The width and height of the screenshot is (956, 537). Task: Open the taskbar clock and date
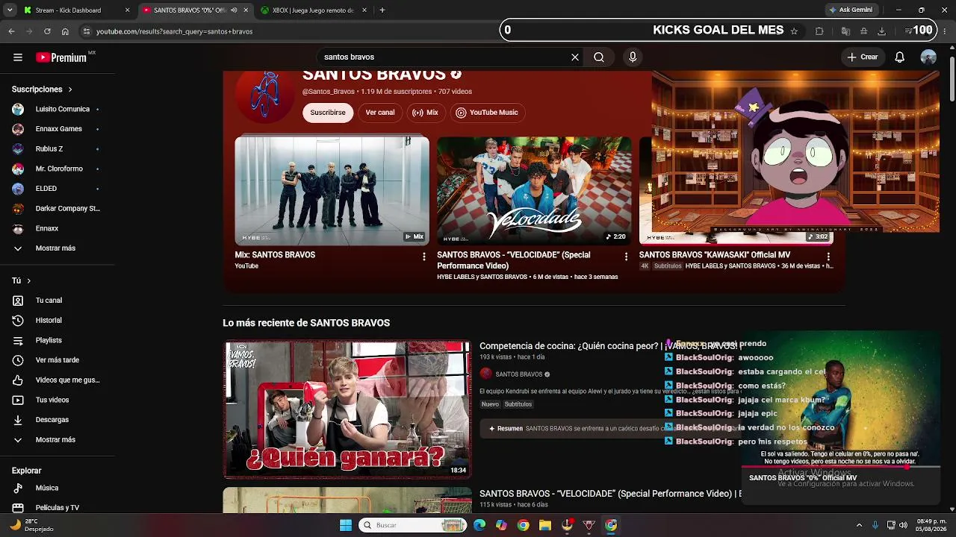click(x=931, y=525)
